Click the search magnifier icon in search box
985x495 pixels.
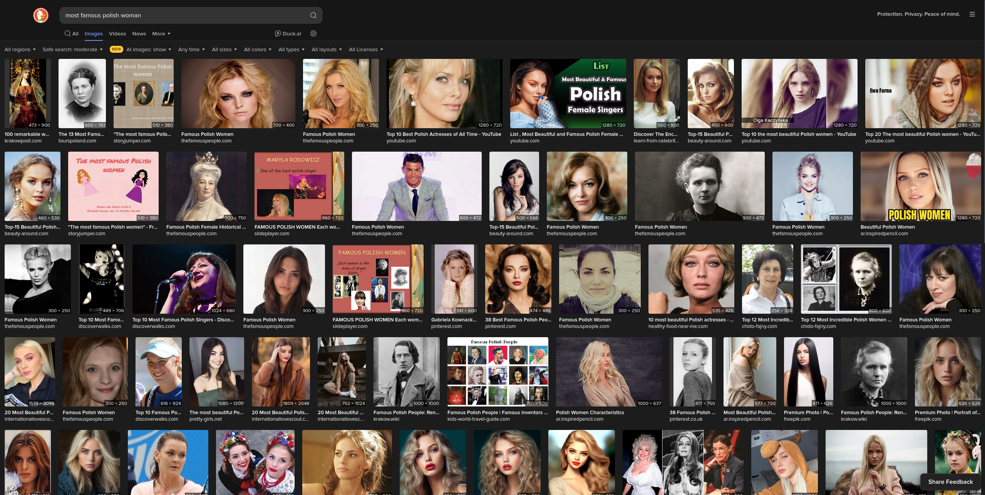pos(313,15)
